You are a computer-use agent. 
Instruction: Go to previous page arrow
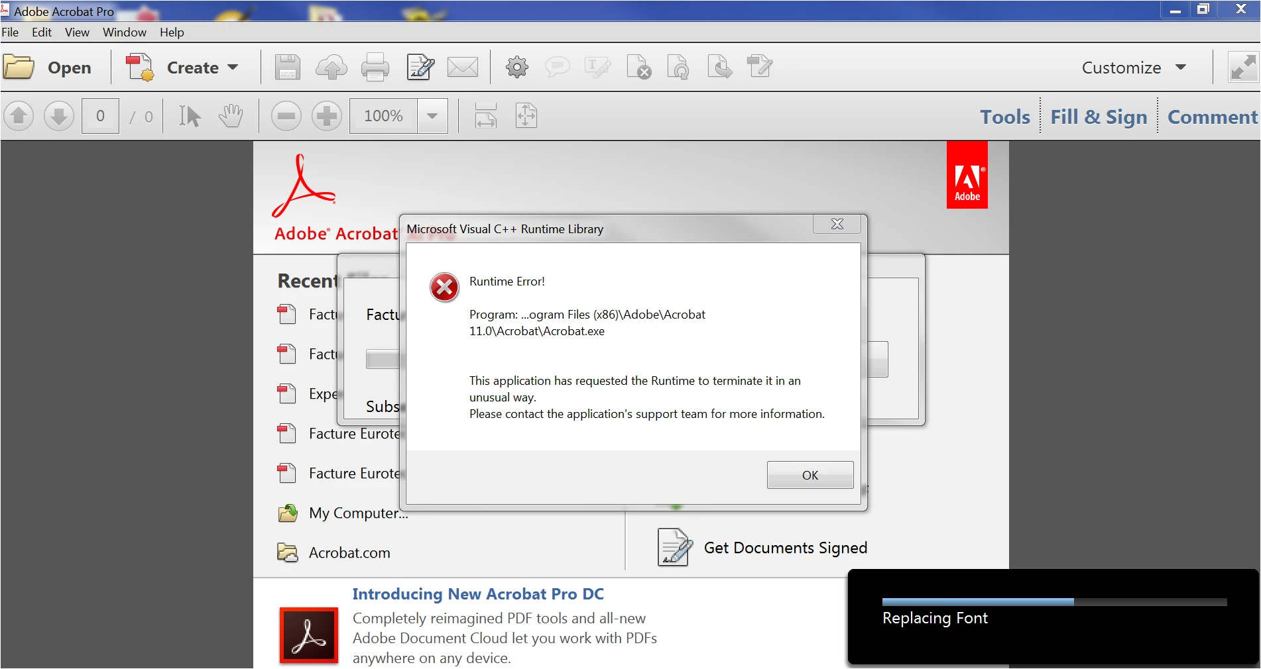(x=19, y=117)
